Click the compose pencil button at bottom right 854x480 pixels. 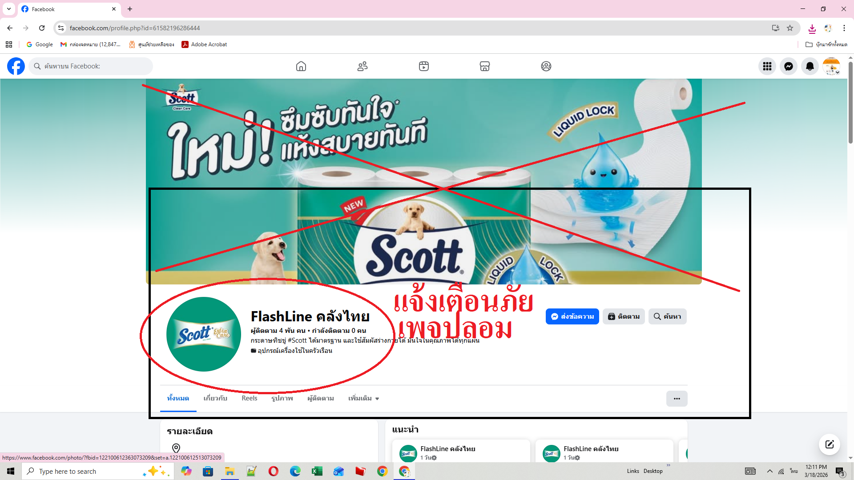[829, 444]
